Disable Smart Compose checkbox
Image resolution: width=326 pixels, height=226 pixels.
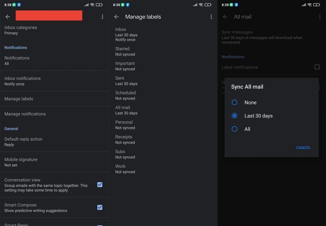(x=100, y=208)
